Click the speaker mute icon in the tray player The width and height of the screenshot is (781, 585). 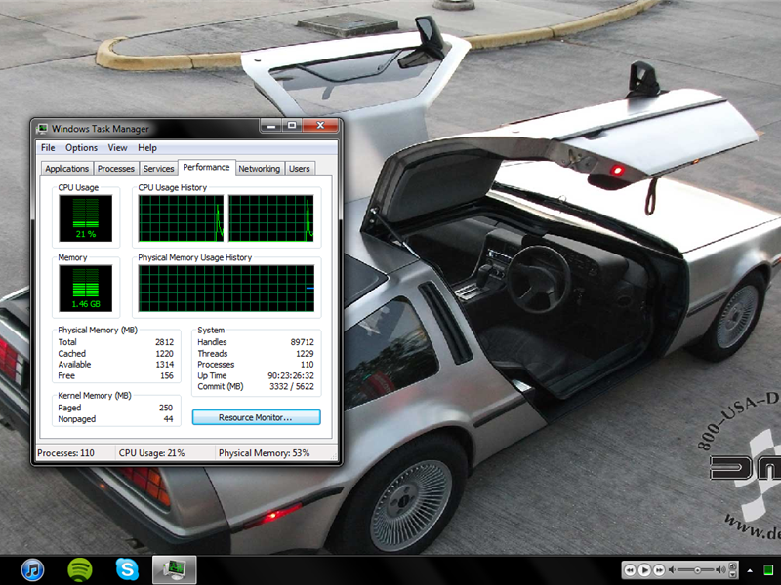pyautogui.click(x=672, y=570)
